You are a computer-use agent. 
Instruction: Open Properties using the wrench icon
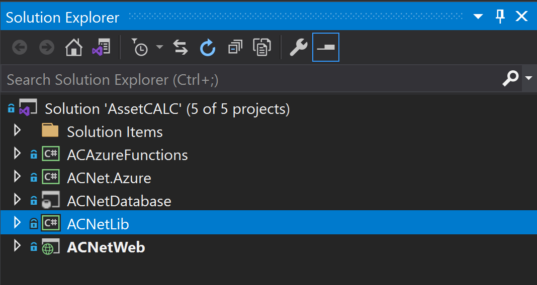pyautogui.click(x=298, y=47)
